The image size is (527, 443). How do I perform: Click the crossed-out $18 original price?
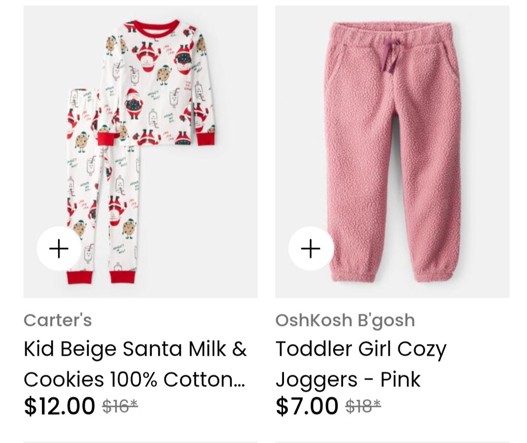click(x=363, y=406)
